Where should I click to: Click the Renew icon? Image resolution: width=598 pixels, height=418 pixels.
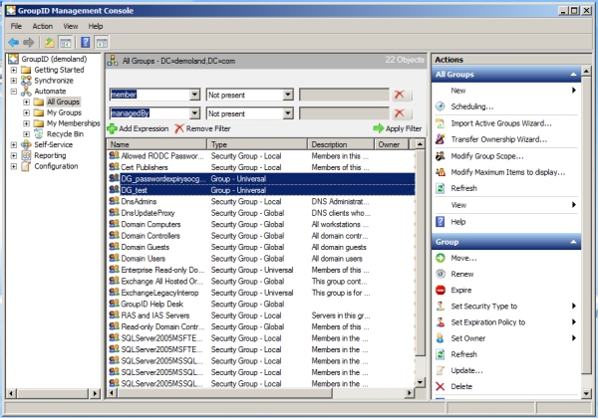[x=441, y=274]
